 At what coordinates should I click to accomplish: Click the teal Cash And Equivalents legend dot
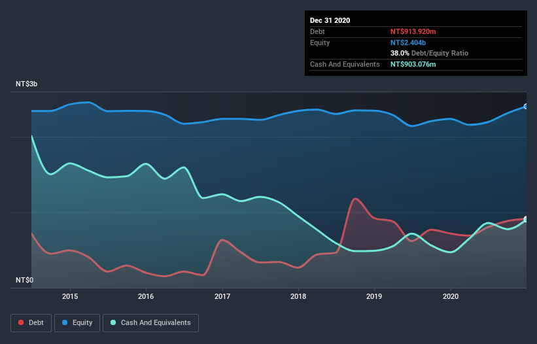click(113, 322)
